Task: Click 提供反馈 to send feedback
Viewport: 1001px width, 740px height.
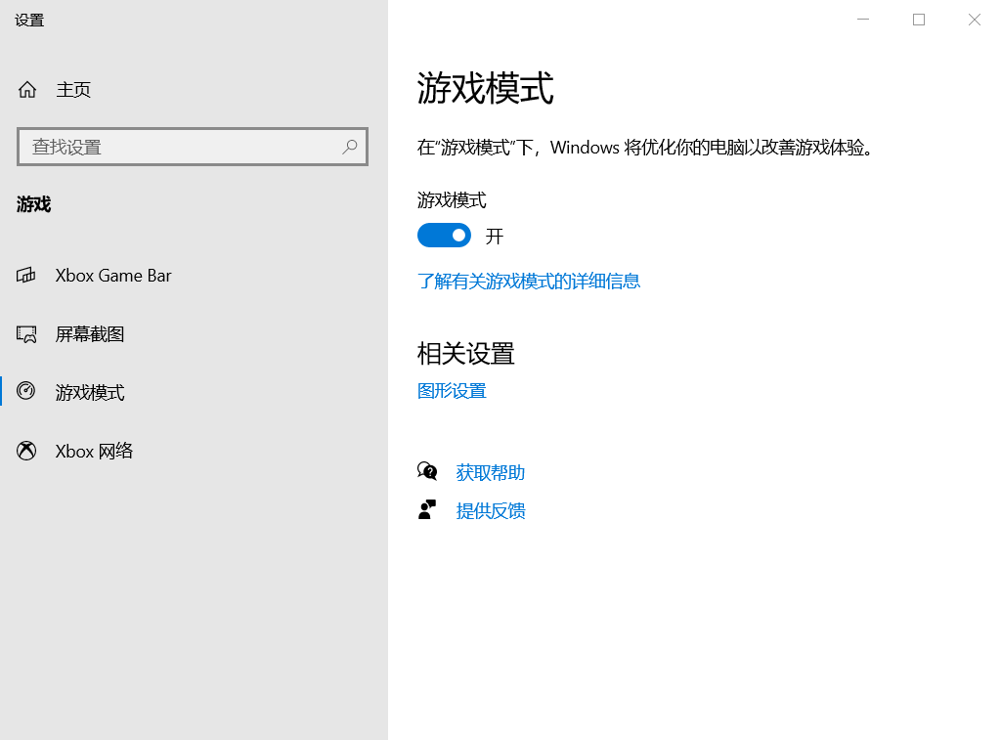Action: pyautogui.click(x=491, y=509)
